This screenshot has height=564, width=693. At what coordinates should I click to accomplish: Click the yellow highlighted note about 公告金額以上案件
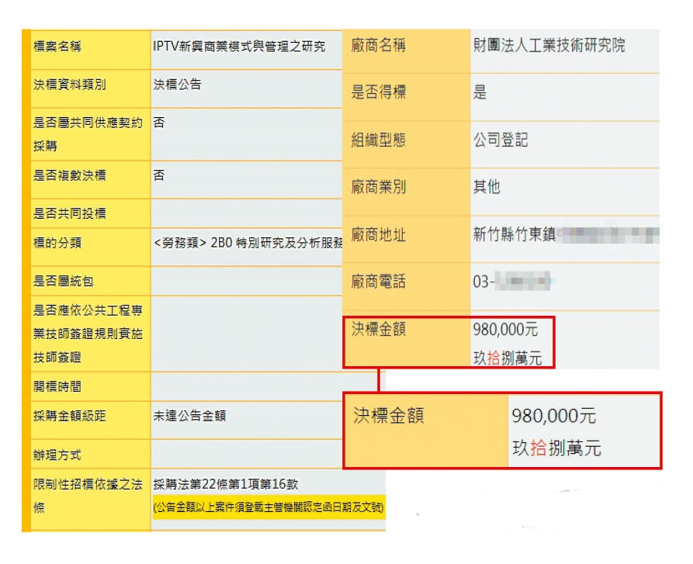pyautogui.click(x=269, y=507)
